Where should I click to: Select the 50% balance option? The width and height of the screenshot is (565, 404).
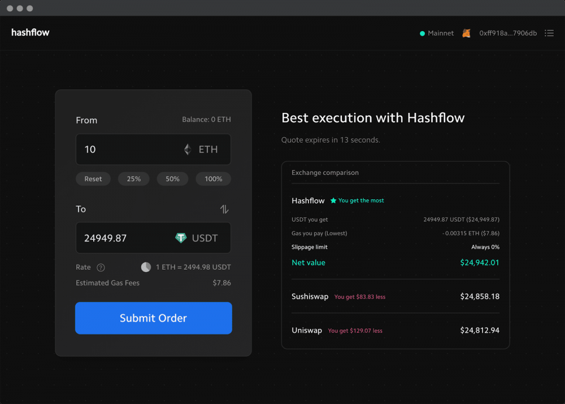click(172, 178)
